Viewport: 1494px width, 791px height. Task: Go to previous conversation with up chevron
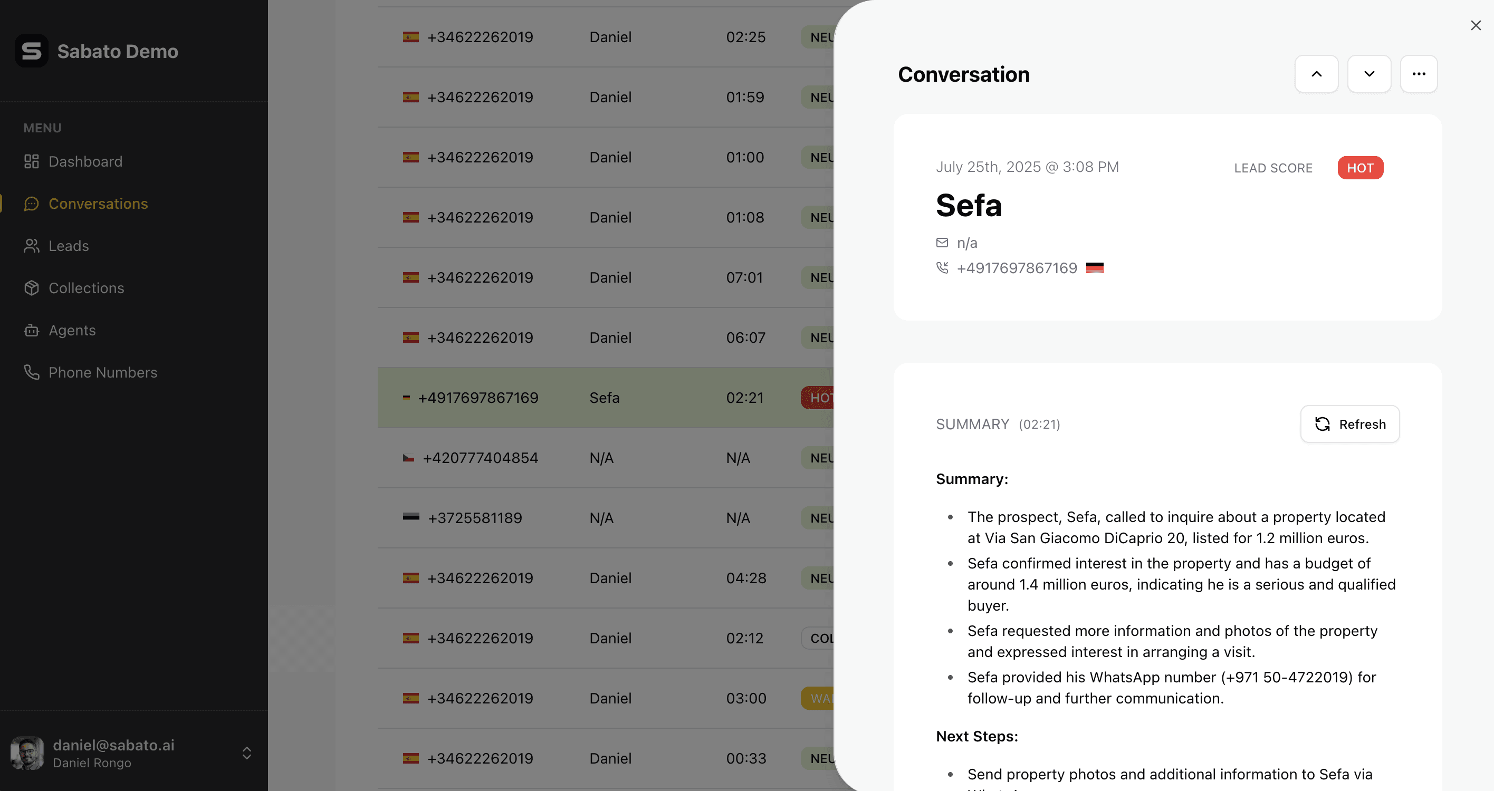(1316, 74)
